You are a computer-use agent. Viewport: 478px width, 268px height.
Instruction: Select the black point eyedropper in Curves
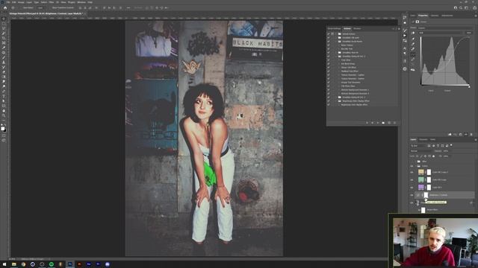pos(413,39)
